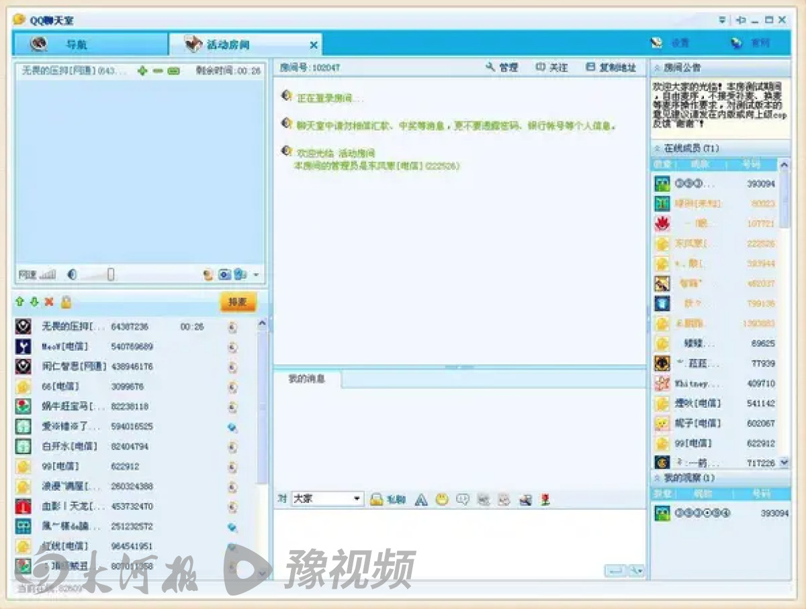806x609 pixels.
Task: Click in the message input box
Action: click(459, 537)
